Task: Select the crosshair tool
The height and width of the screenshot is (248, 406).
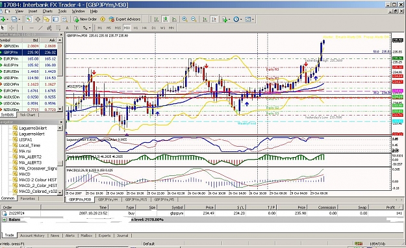Action: (x=12, y=28)
